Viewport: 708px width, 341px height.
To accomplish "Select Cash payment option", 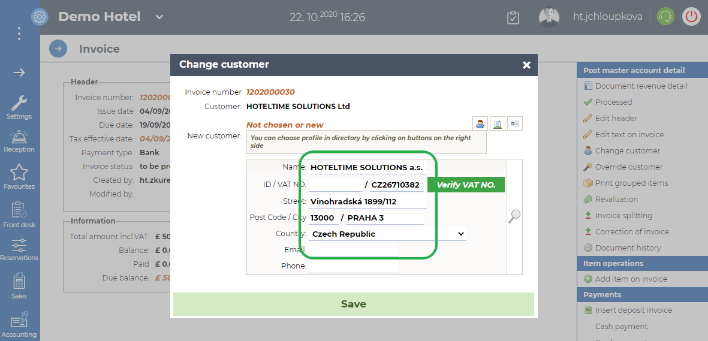I will click(x=621, y=327).
